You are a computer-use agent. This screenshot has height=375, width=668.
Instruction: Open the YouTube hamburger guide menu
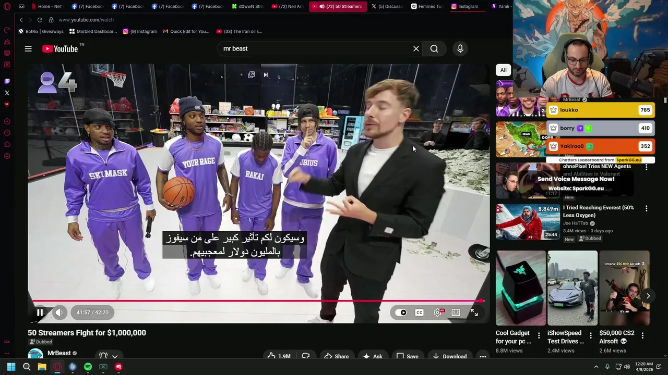pos(28,48)
